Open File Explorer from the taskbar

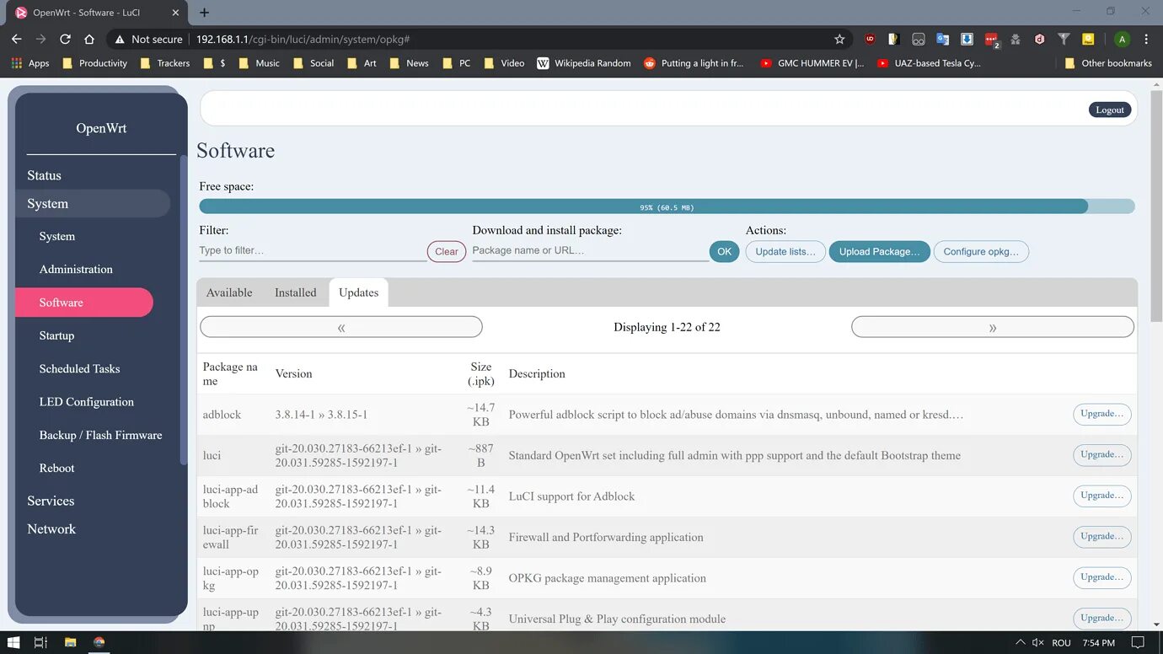click(71, 642)
